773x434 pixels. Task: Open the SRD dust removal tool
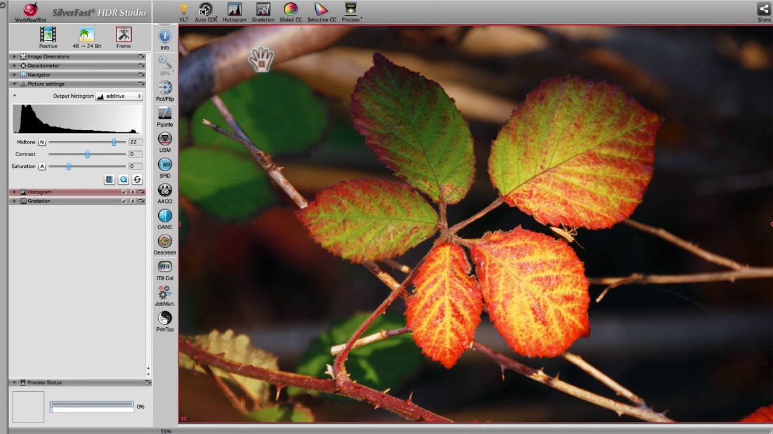click(x=165, y=165)
